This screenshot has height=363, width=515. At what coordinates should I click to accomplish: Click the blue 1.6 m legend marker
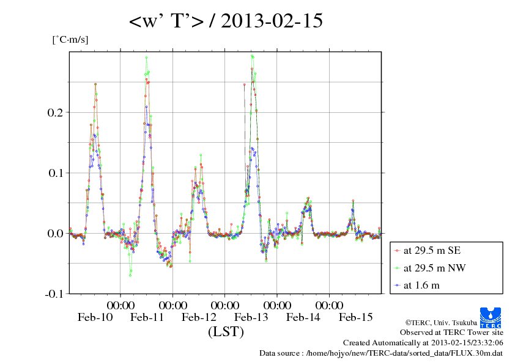[x=398, y=285]
